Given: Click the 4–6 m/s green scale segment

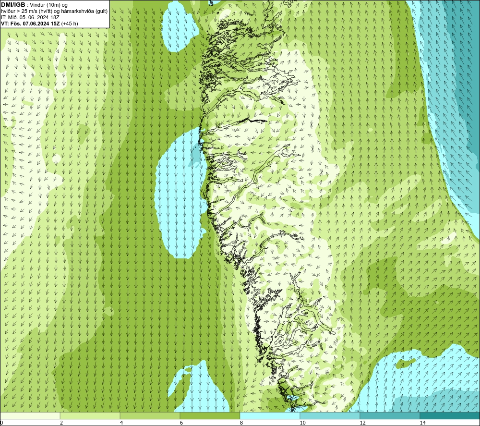Looking at the screenshot, I should [150, 415].
